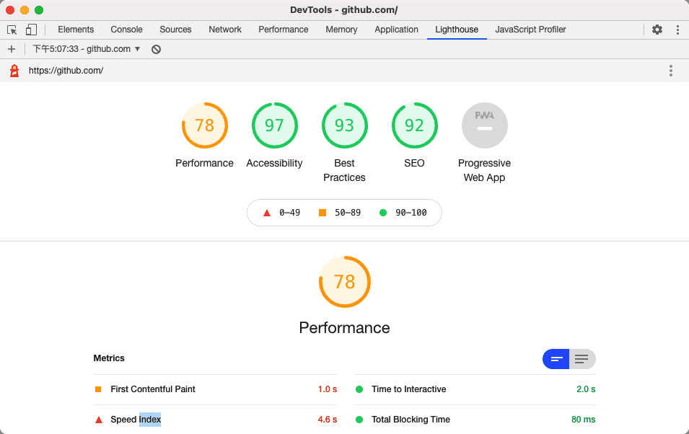This screenshot has width=689, height=434.
Task: Click the 2.0 s Time to Interactive value
Action: [x=586, y=389]
